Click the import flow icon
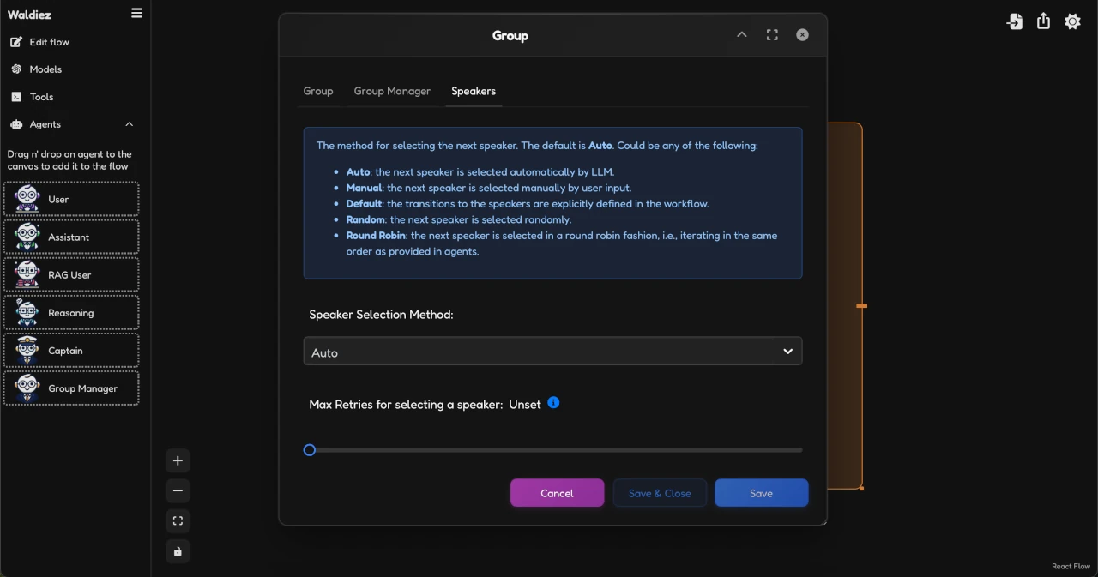 1015,21
